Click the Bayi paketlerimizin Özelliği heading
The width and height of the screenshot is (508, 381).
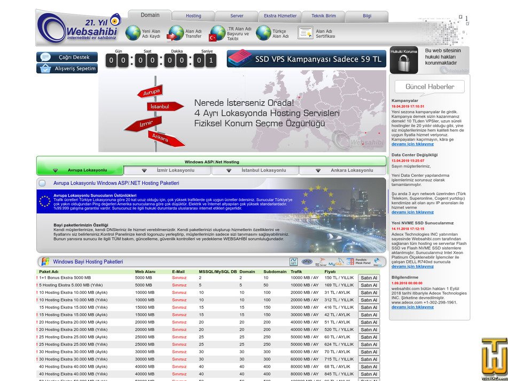(x=81, y=225)
